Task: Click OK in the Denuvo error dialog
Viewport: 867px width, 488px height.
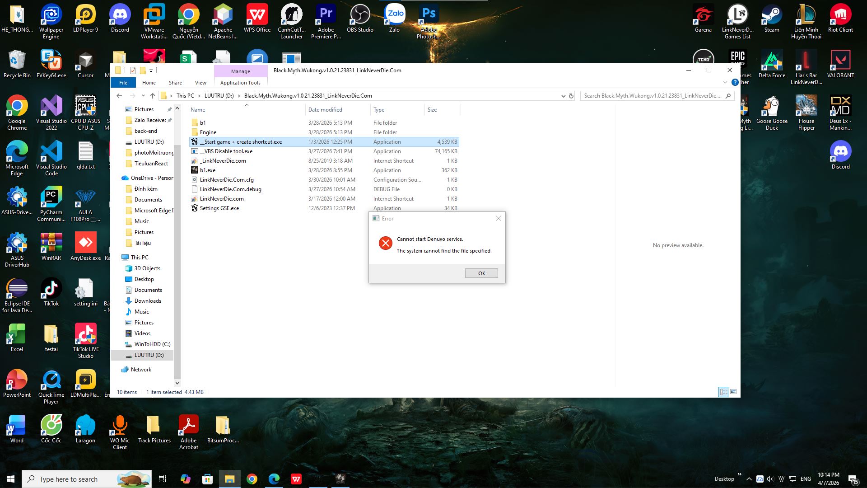Action: [x=481, y=273]
